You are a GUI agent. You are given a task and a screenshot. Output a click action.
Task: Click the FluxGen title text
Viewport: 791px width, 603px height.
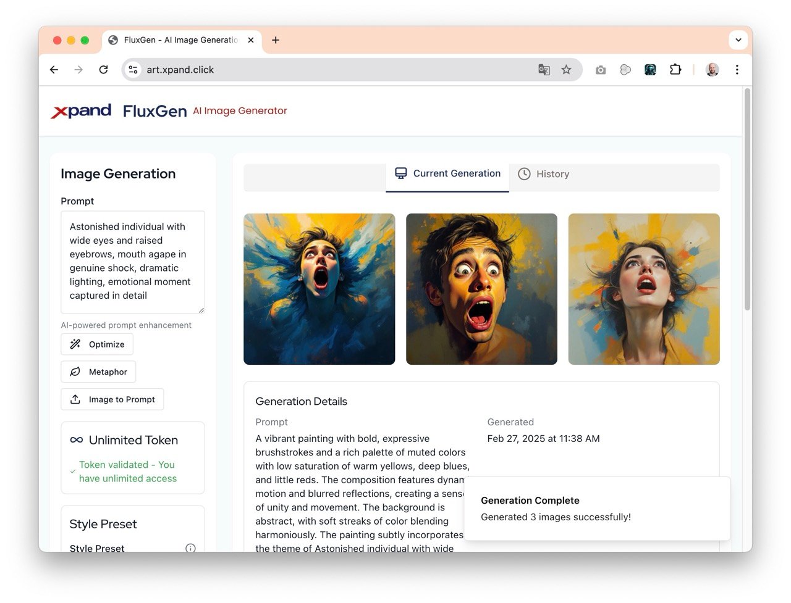(x=154, y=111)
